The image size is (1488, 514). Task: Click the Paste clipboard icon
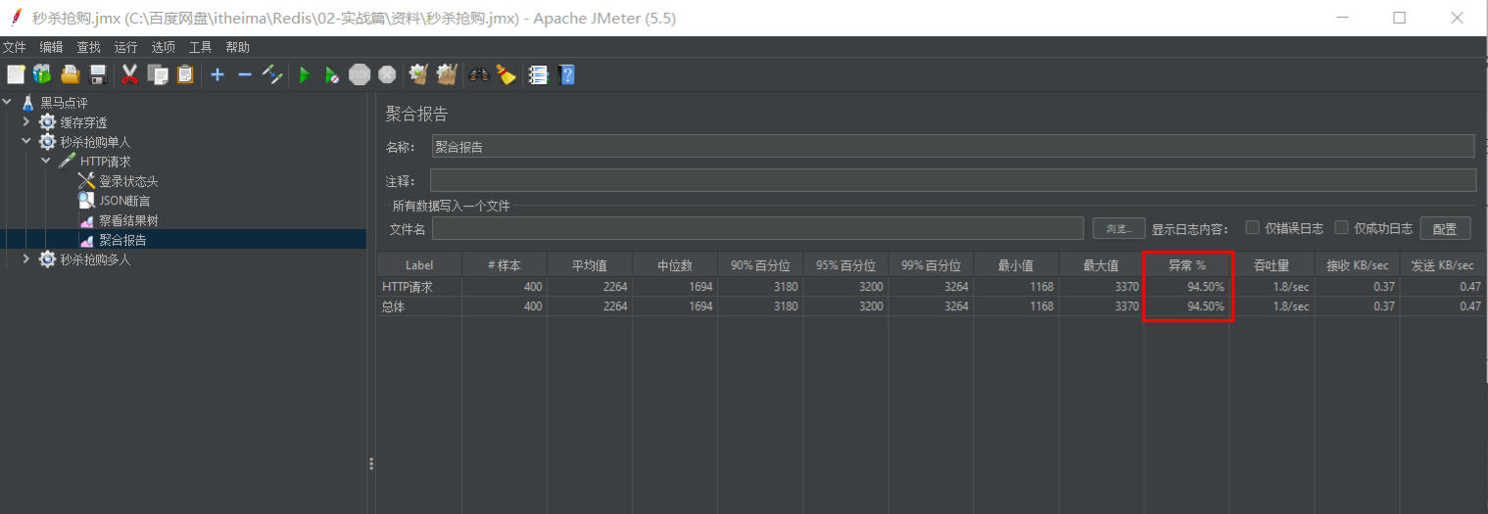pyautogui.click(x=185, y=74)
